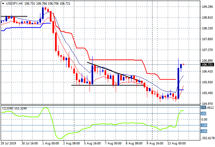Click the short black horizontal line at top left
The width and height of the screenshot is (215, 147).
pos(13,16)
